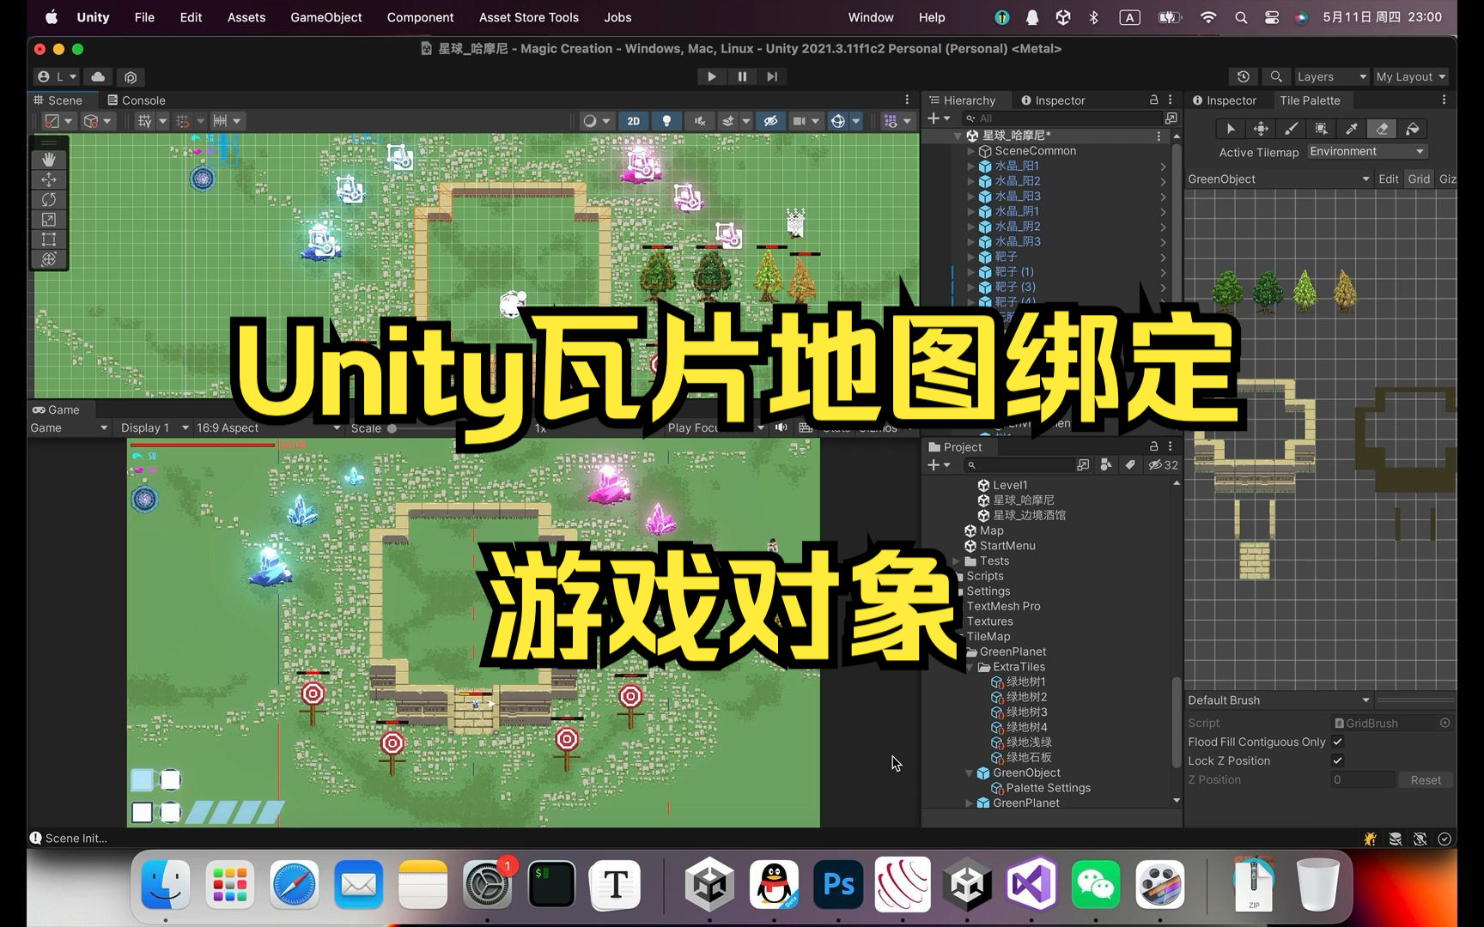
Task: Open Unity Hub from the Dock
Action: 709,884
